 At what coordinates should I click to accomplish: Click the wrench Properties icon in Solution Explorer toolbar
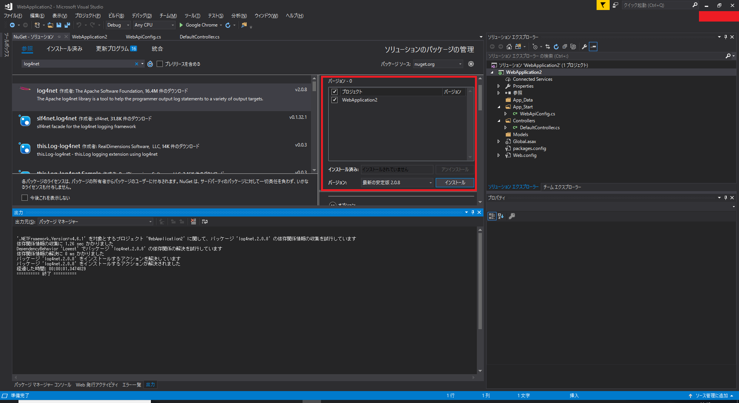pos(584,47)
